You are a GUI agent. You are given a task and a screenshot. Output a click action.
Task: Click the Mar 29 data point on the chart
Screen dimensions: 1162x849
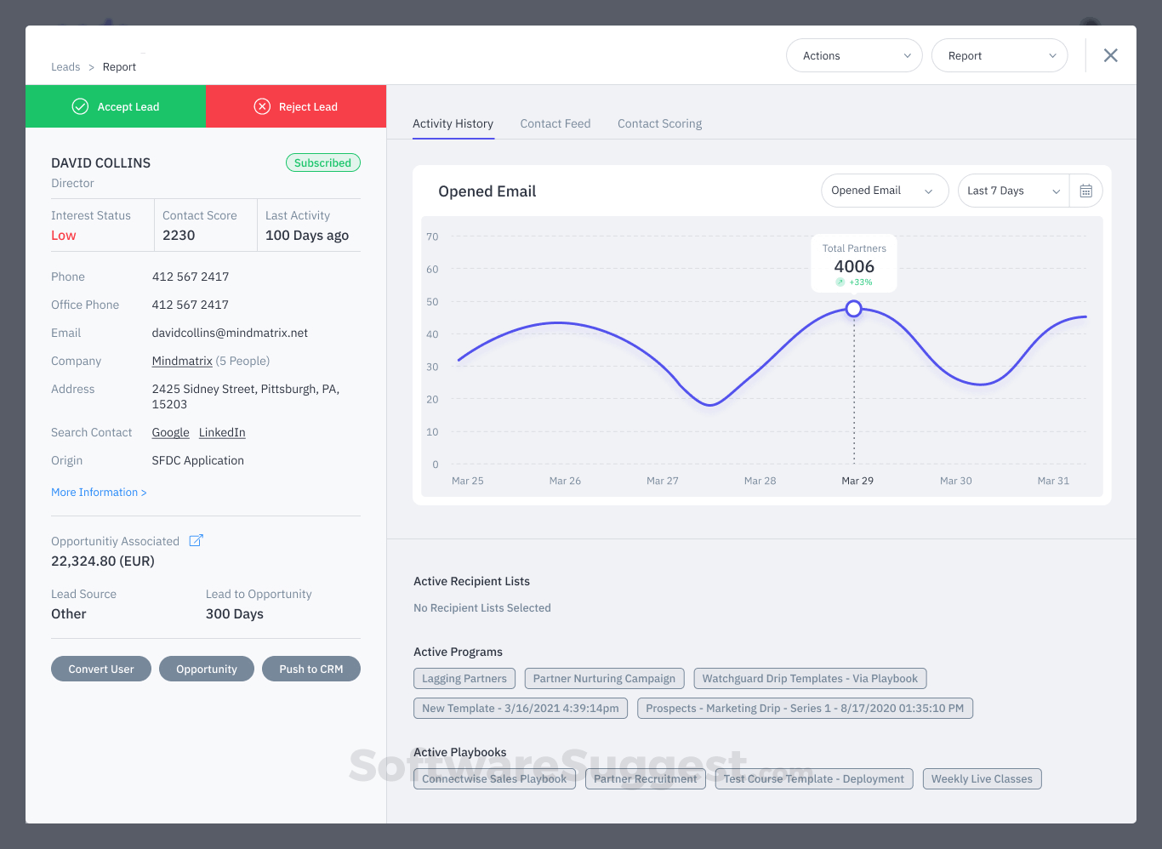(853, 309)
